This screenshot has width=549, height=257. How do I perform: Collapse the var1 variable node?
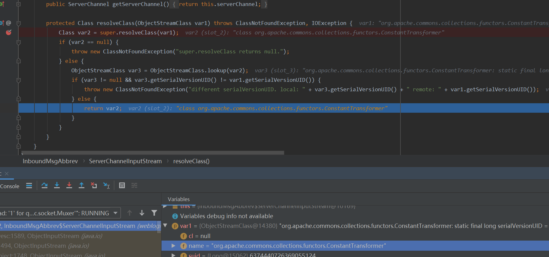(x=165, y=226)
